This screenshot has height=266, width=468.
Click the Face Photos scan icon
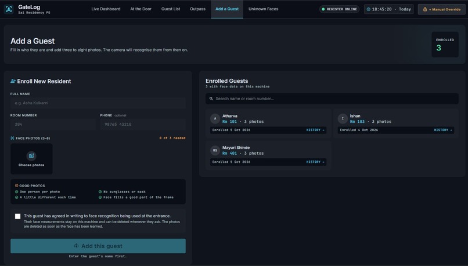coord(12,138)
